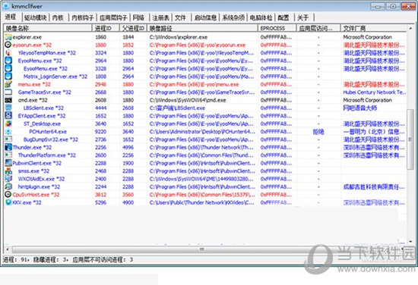The height and width of the screenshot is (285, 418).
Task: Click vertical scrollbar up arrow
Action: pos(410,28)
